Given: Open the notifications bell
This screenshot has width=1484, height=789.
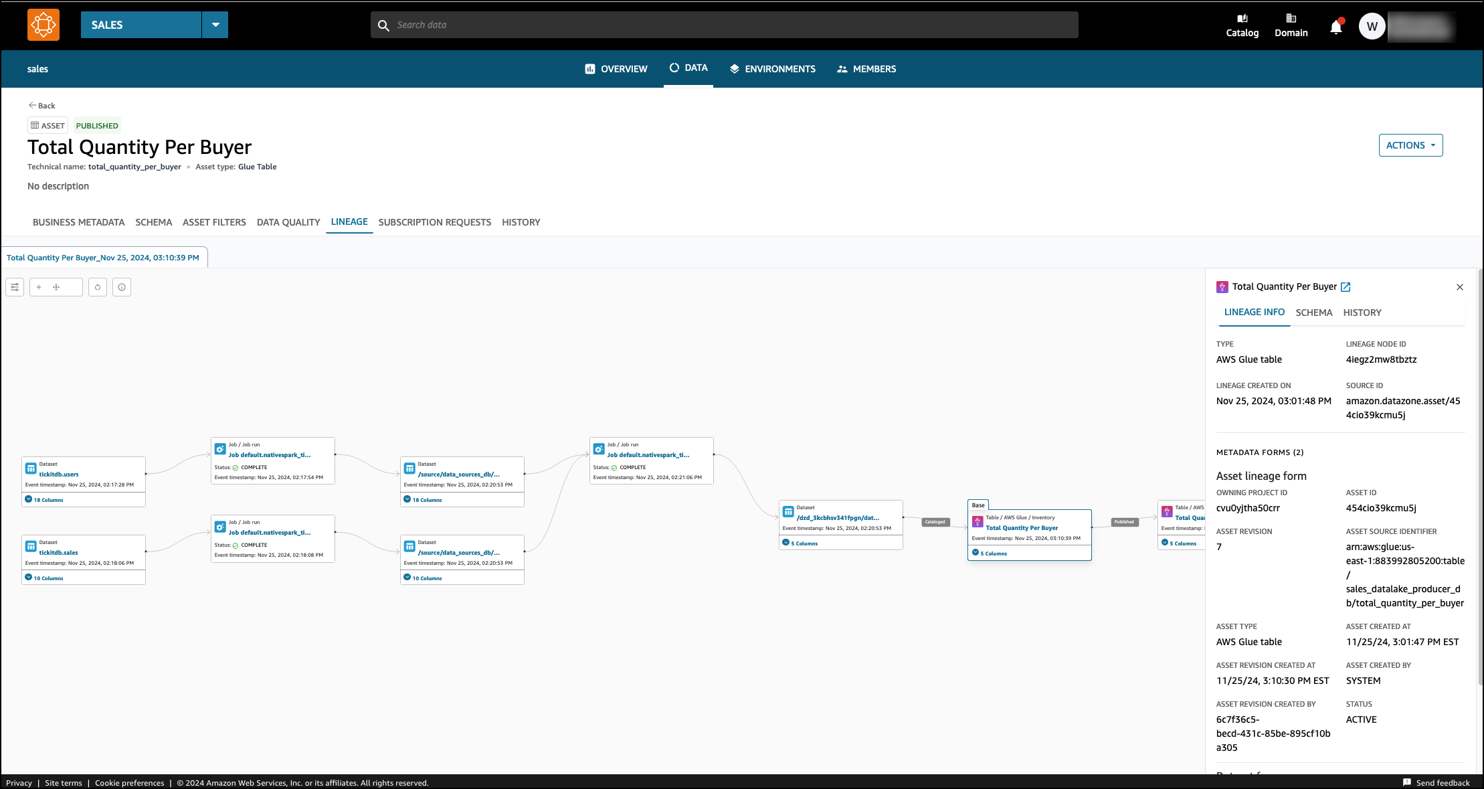Looking at the screenshot, I should point(1335,27).
